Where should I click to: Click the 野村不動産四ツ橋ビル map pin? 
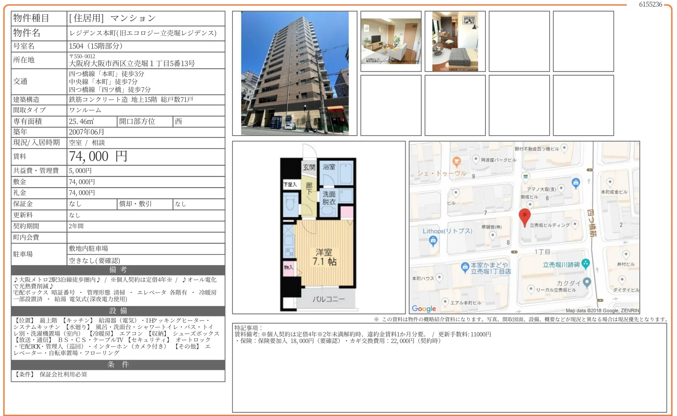tap(564, 148)
